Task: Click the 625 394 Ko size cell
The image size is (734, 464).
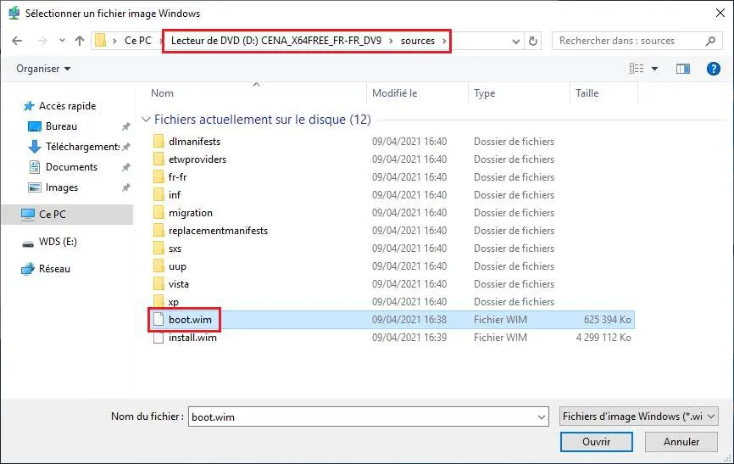Action: coord(607,320)
